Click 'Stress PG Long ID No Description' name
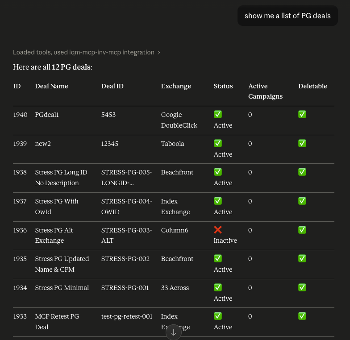 [61, 178]
